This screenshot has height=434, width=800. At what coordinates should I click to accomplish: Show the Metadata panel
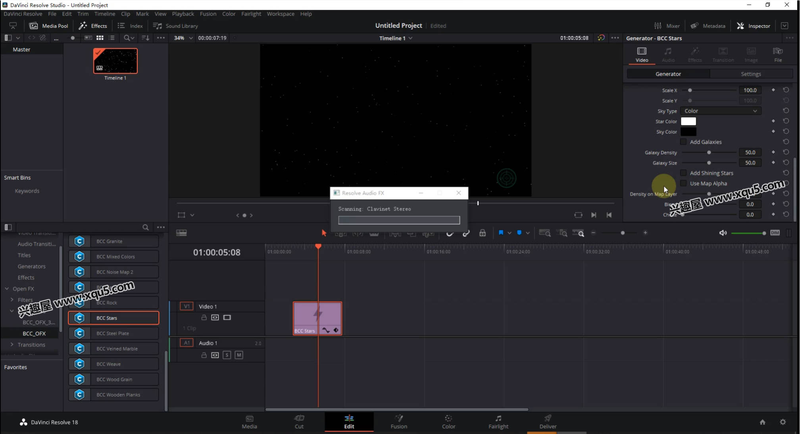click(708, 26)
